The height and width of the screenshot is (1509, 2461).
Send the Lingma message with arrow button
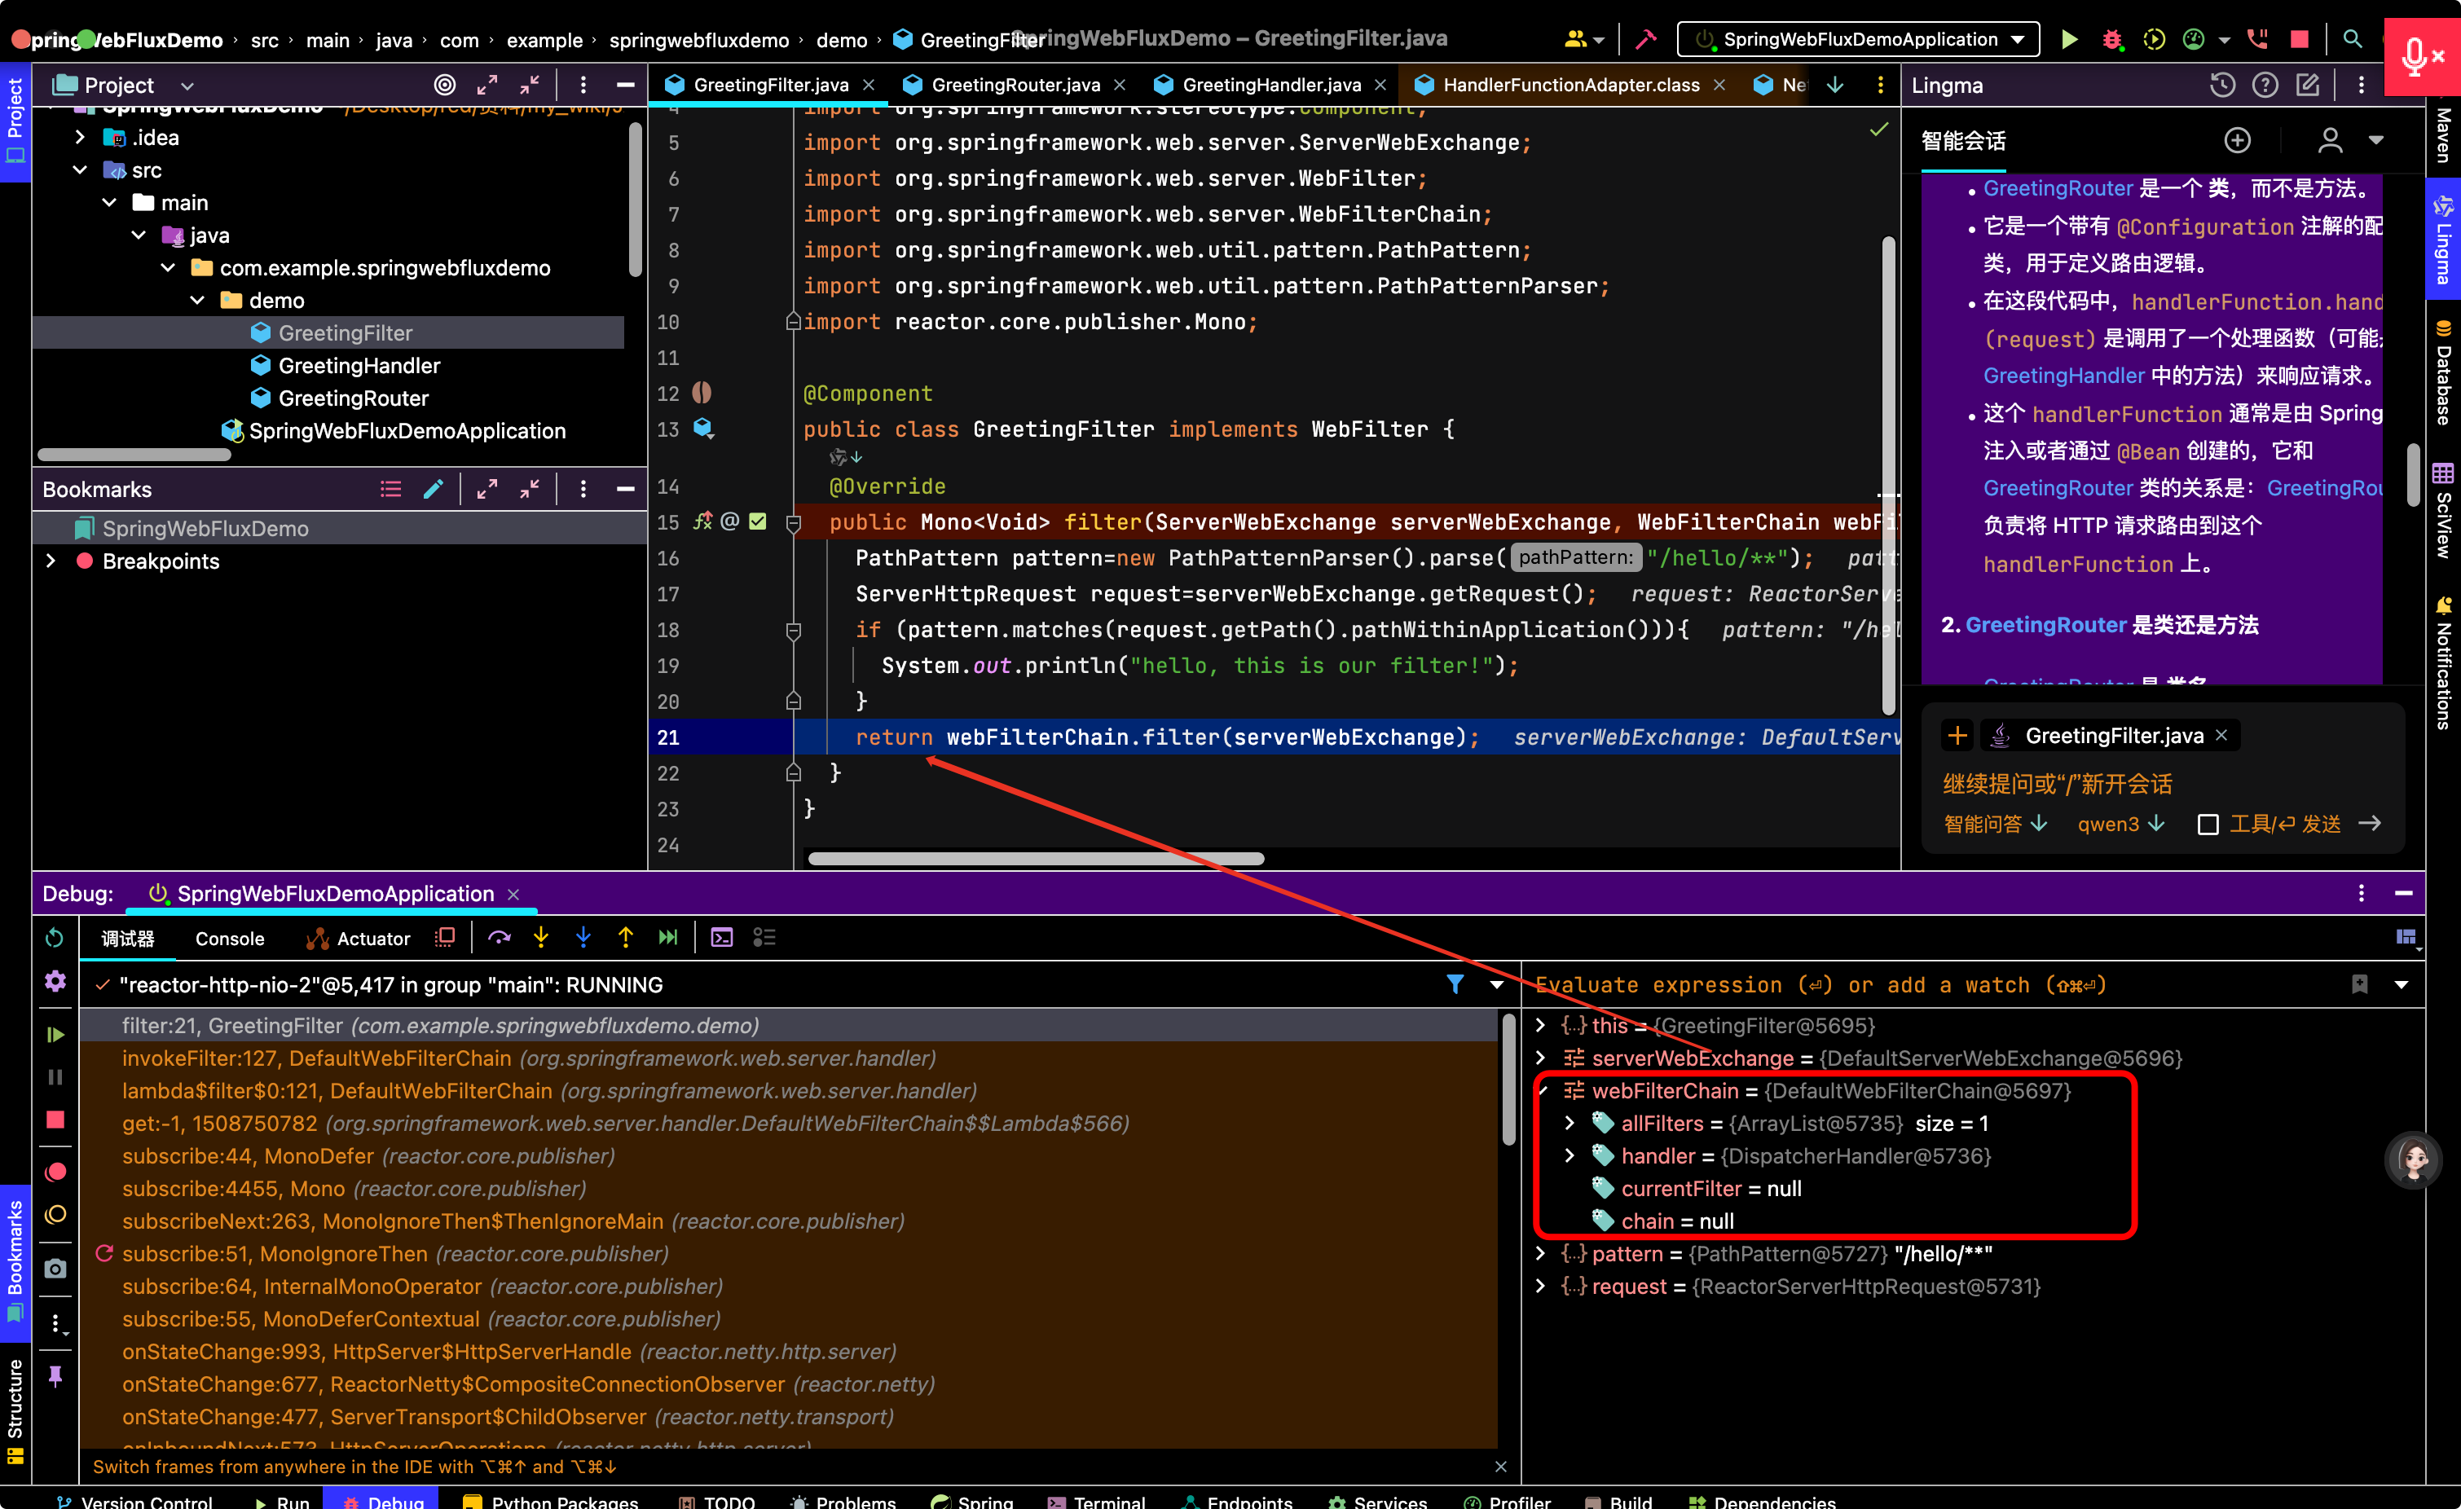(2369, 824)
